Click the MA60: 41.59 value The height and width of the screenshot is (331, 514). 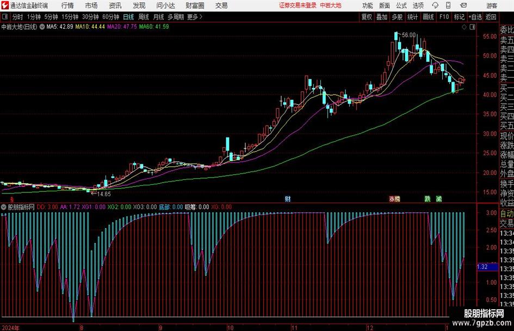(x=154, y=27)
